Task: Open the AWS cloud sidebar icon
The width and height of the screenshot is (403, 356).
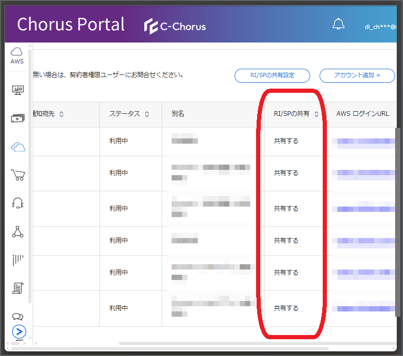Action: pos(17,56)
